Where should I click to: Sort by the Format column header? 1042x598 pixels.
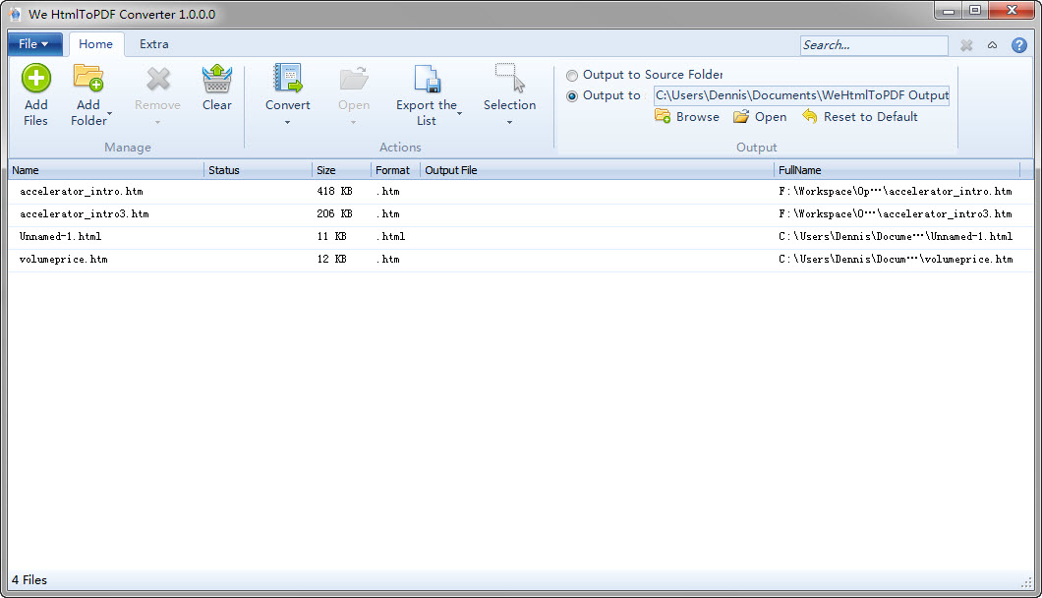point(395,170)
